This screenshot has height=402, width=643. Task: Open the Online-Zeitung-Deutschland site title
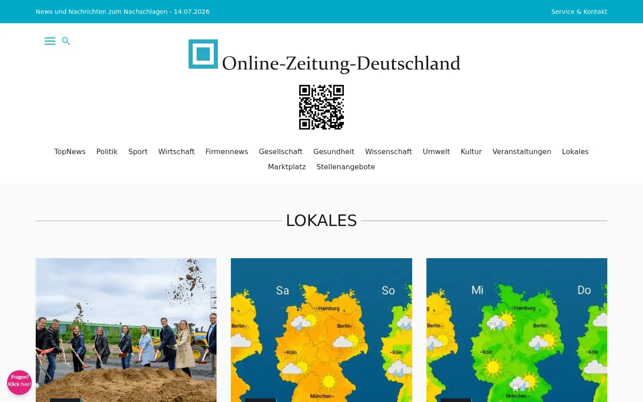[x=341, y=63]
